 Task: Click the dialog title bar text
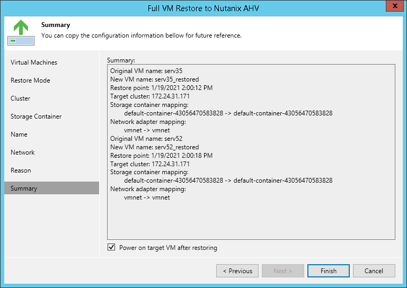coord(203,8)
